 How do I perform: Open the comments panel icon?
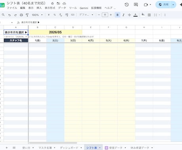coord(136,5)
